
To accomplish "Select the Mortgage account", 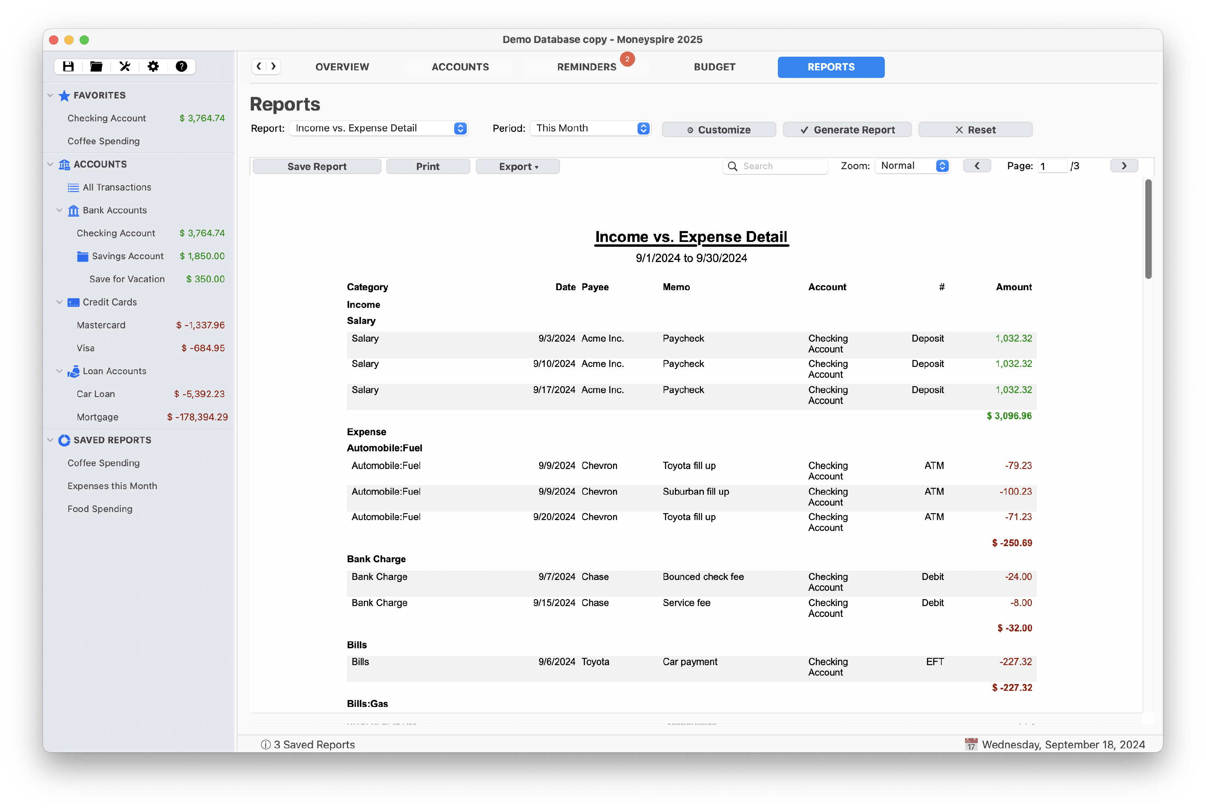I will click(139, 418).
